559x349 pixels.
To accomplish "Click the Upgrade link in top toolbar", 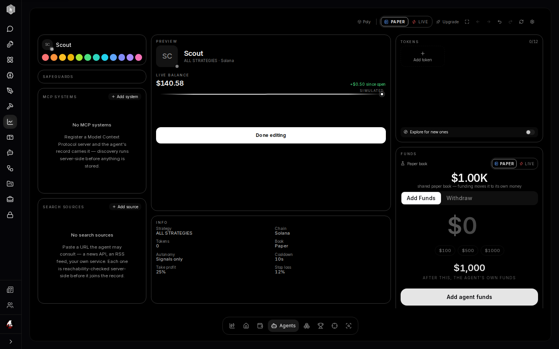I will click(448, 22).
